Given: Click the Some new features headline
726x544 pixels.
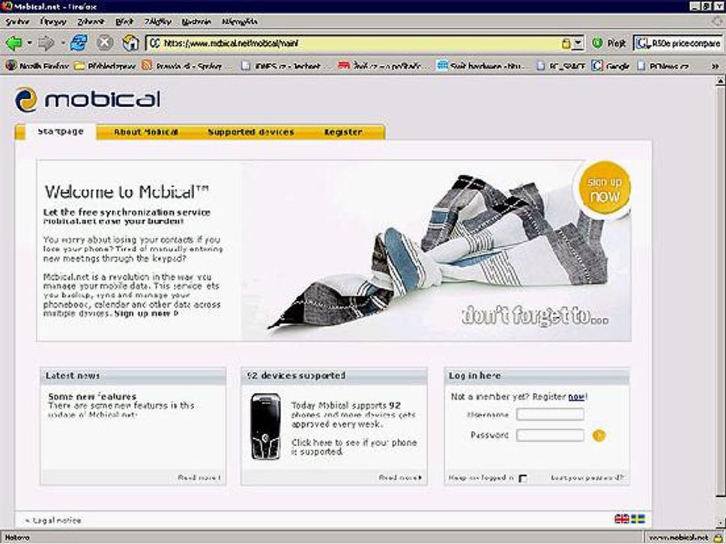Looking at the screenshot, I should (92, 397).
